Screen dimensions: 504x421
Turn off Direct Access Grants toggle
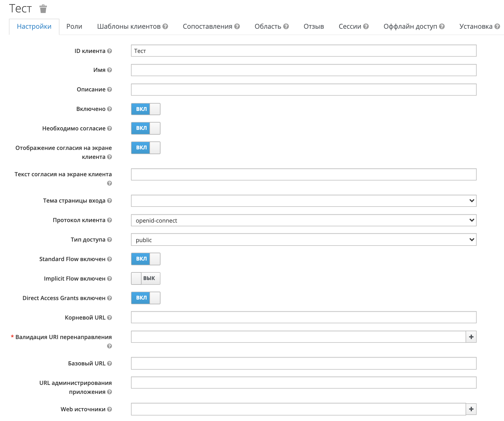tap(145, 298)
